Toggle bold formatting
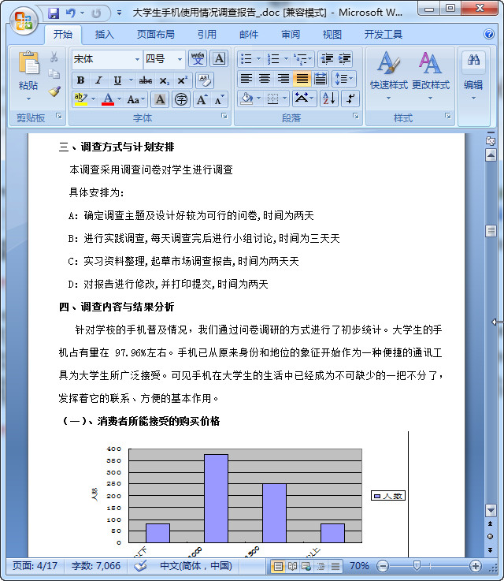 (x=80, y=80)
